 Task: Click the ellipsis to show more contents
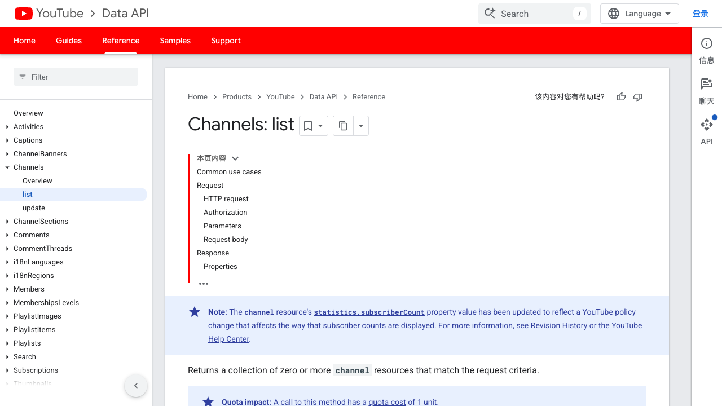point(204,284)
